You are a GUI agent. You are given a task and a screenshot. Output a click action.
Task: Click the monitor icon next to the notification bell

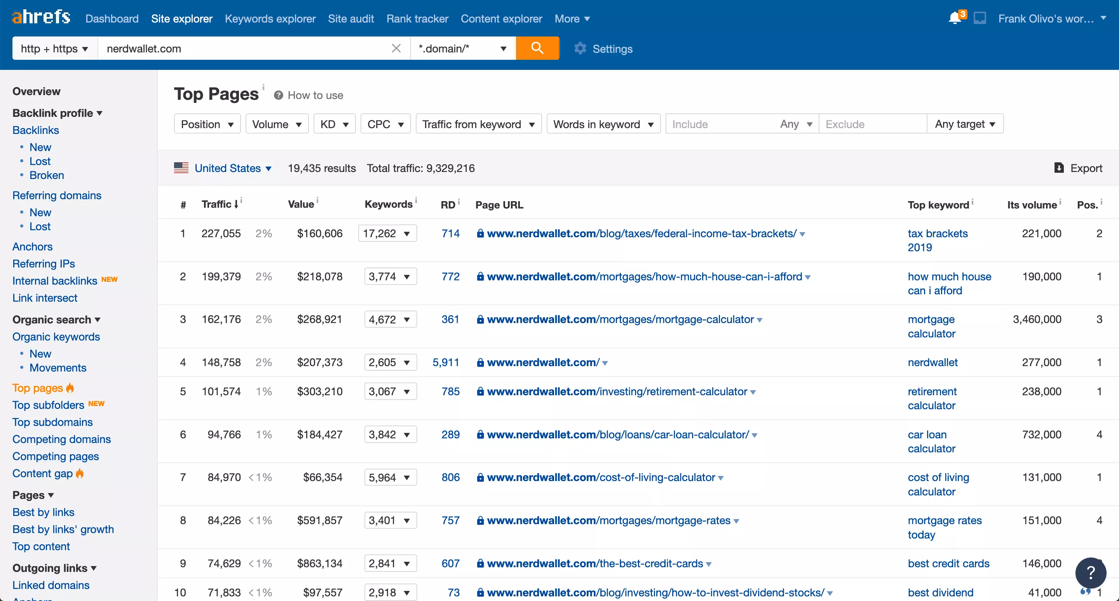tap(980, 18)
